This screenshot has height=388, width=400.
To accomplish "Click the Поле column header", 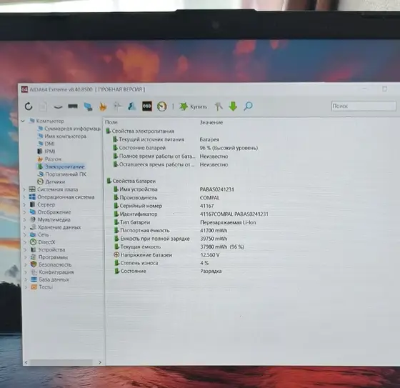I will (111, 122).
